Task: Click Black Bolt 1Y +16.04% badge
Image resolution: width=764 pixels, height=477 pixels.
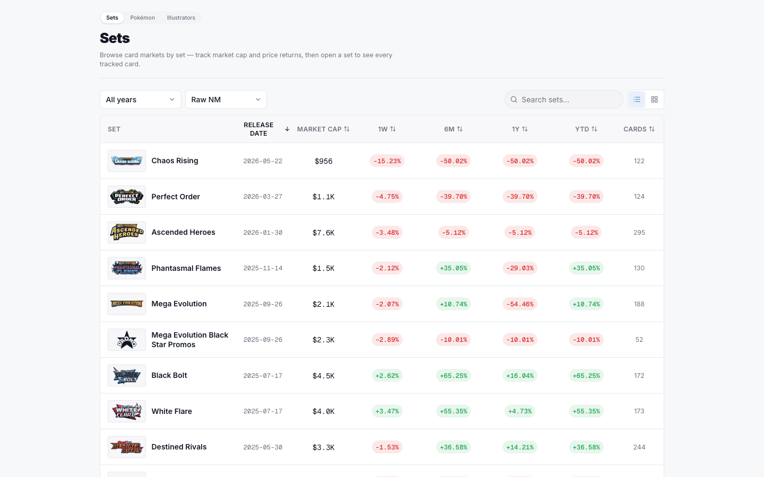Action: (x=520, y=376)
